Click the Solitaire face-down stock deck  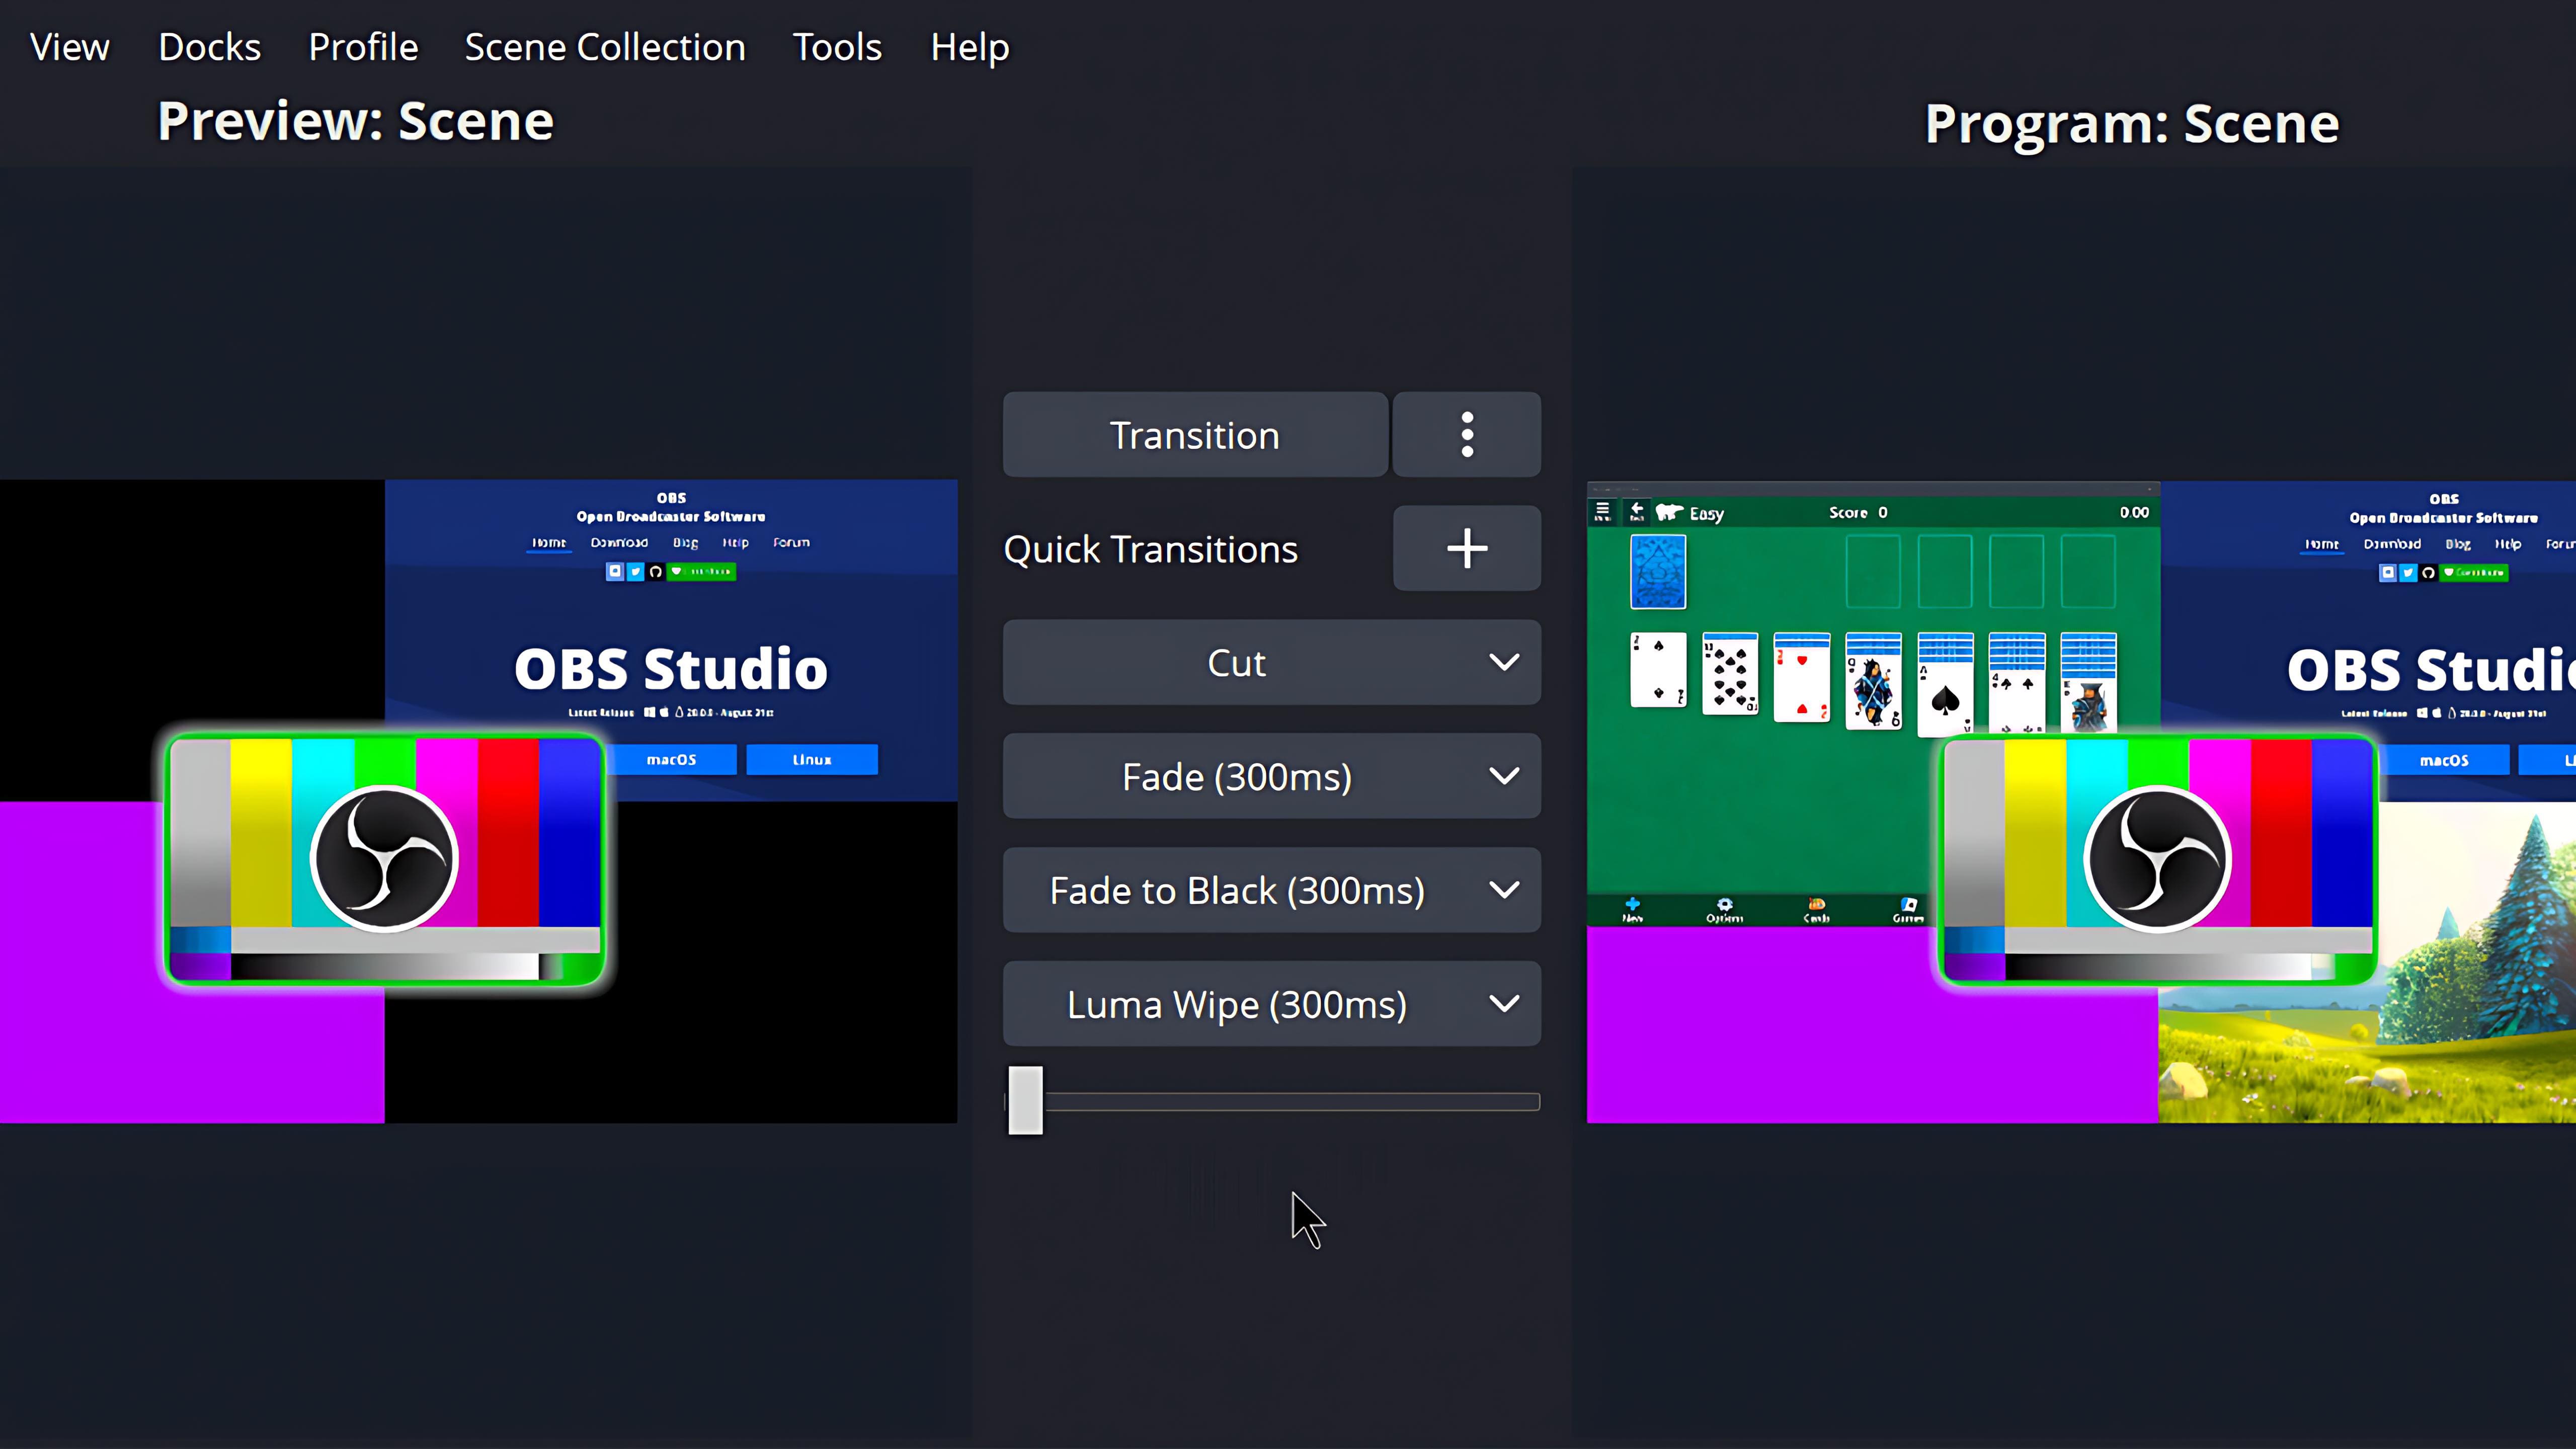[x=1658, y=572]
